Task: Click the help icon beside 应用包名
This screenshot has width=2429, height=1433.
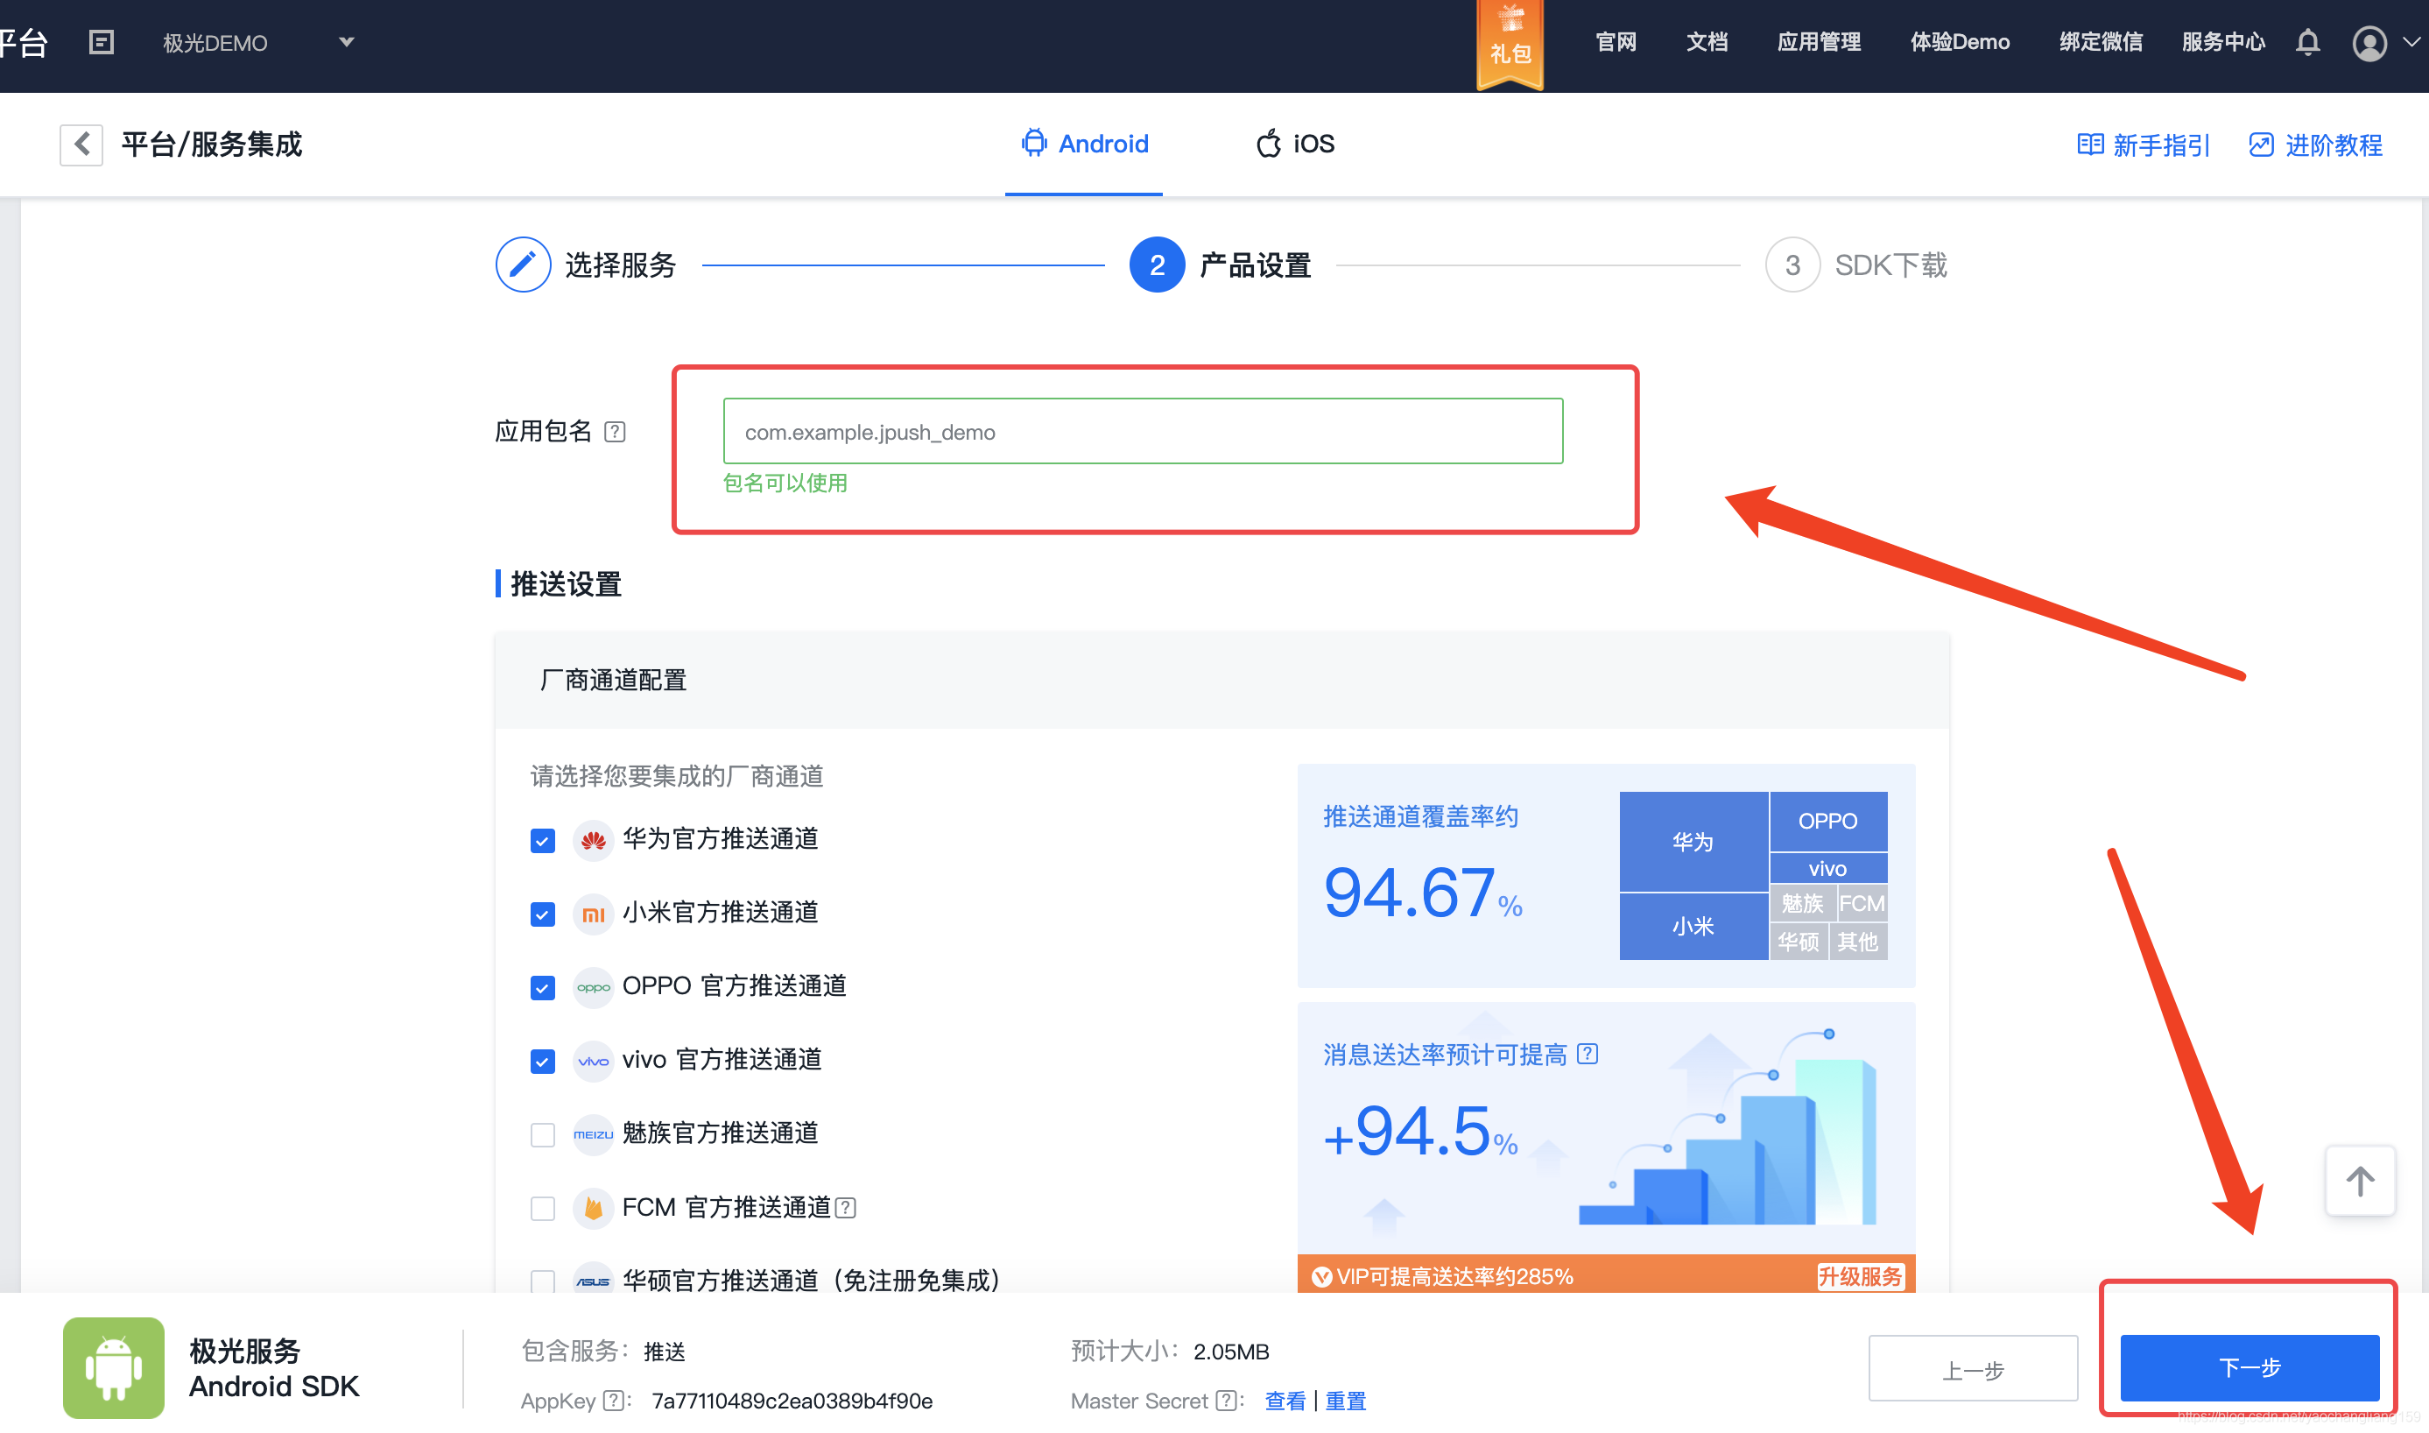Action: [615, 432]
